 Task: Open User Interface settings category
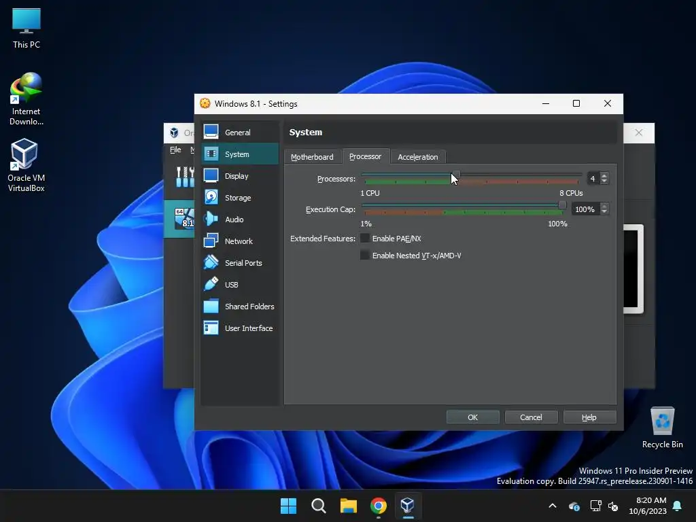click(240, 328)
